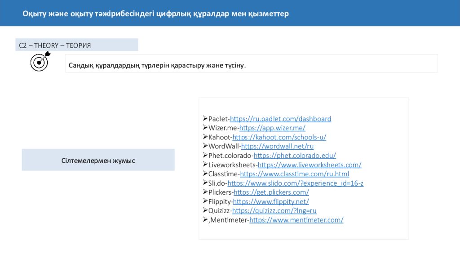Viewport: 460px width, 259px height.
Task: Visit the phet.colorado.edu link
Action: [295, 156]
